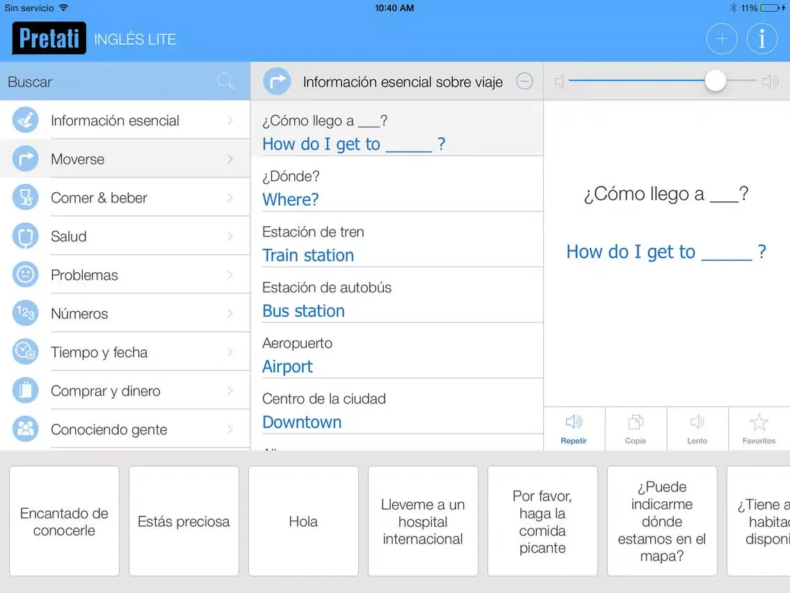The height and width of the screenshot is (593, 790).
Task: Tap the Salud stethoscope icon
Action: pos(25,236)
